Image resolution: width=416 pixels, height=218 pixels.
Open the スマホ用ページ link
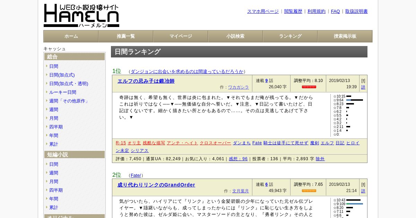263,11
